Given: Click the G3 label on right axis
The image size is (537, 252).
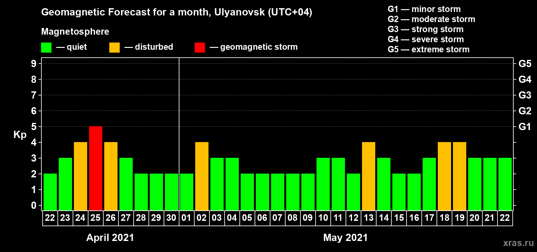Looking at the screenshot, I should coord(525,95).
